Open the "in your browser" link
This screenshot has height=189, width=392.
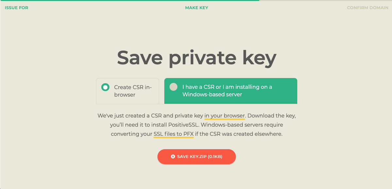tap(224, 116)
